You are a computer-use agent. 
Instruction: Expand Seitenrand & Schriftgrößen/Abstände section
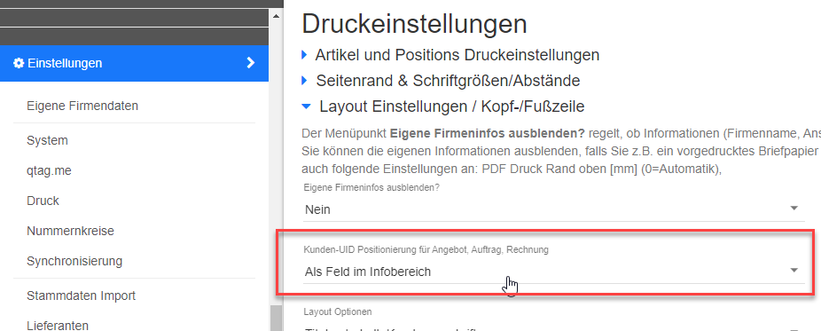448,81
